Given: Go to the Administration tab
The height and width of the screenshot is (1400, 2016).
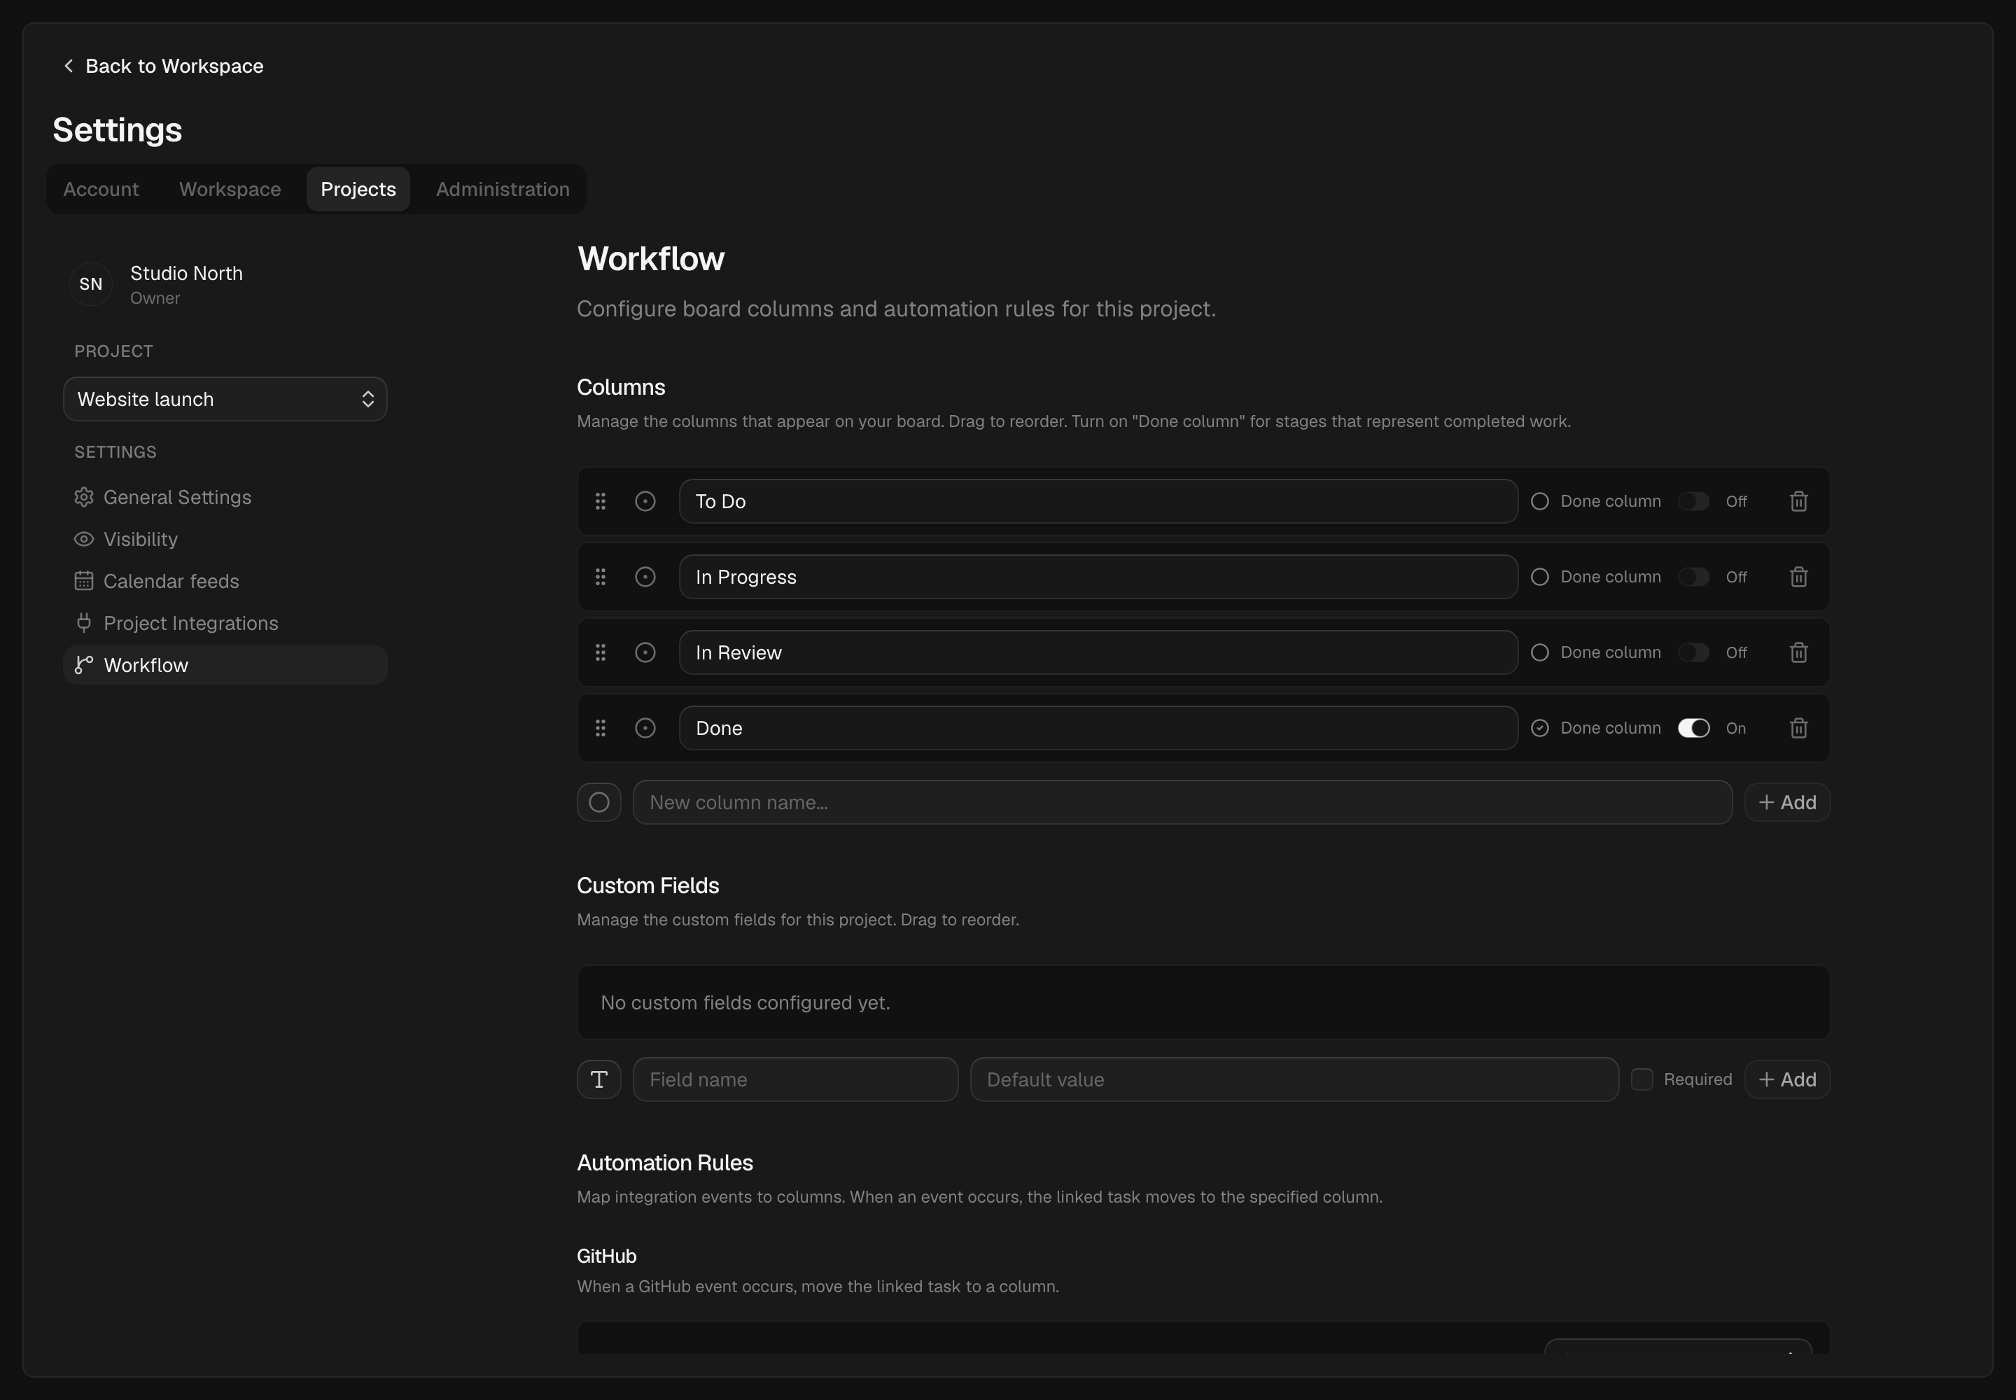Looking at the screenshot, I should pos(503,188).
